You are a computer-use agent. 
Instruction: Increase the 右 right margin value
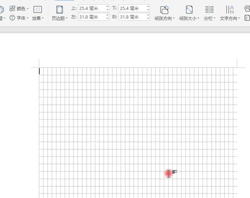tap(148, 15)
